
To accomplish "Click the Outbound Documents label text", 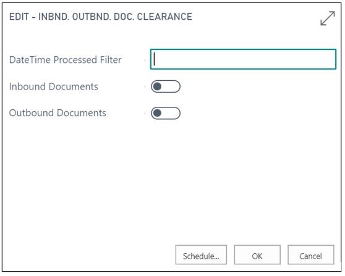I will tap(57, 113).
